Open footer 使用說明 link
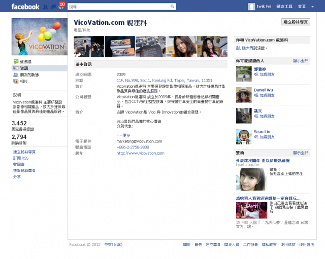 point(307,245)
